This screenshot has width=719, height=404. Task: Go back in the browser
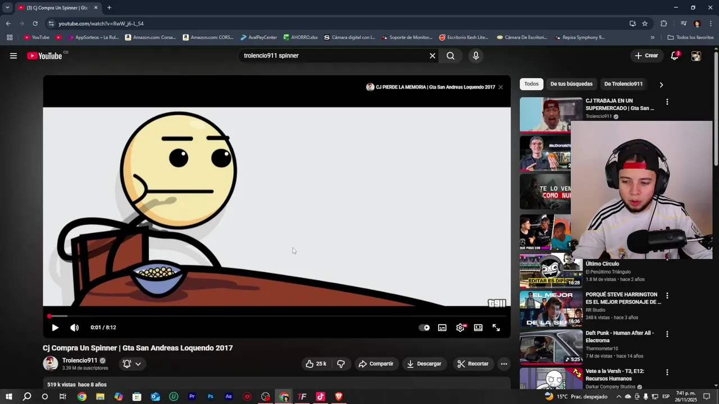tap(8, 24)
